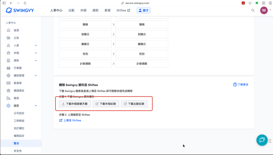Click the right 性別 field box
This screenshot has width=273, height=155.
coord(142,54)
